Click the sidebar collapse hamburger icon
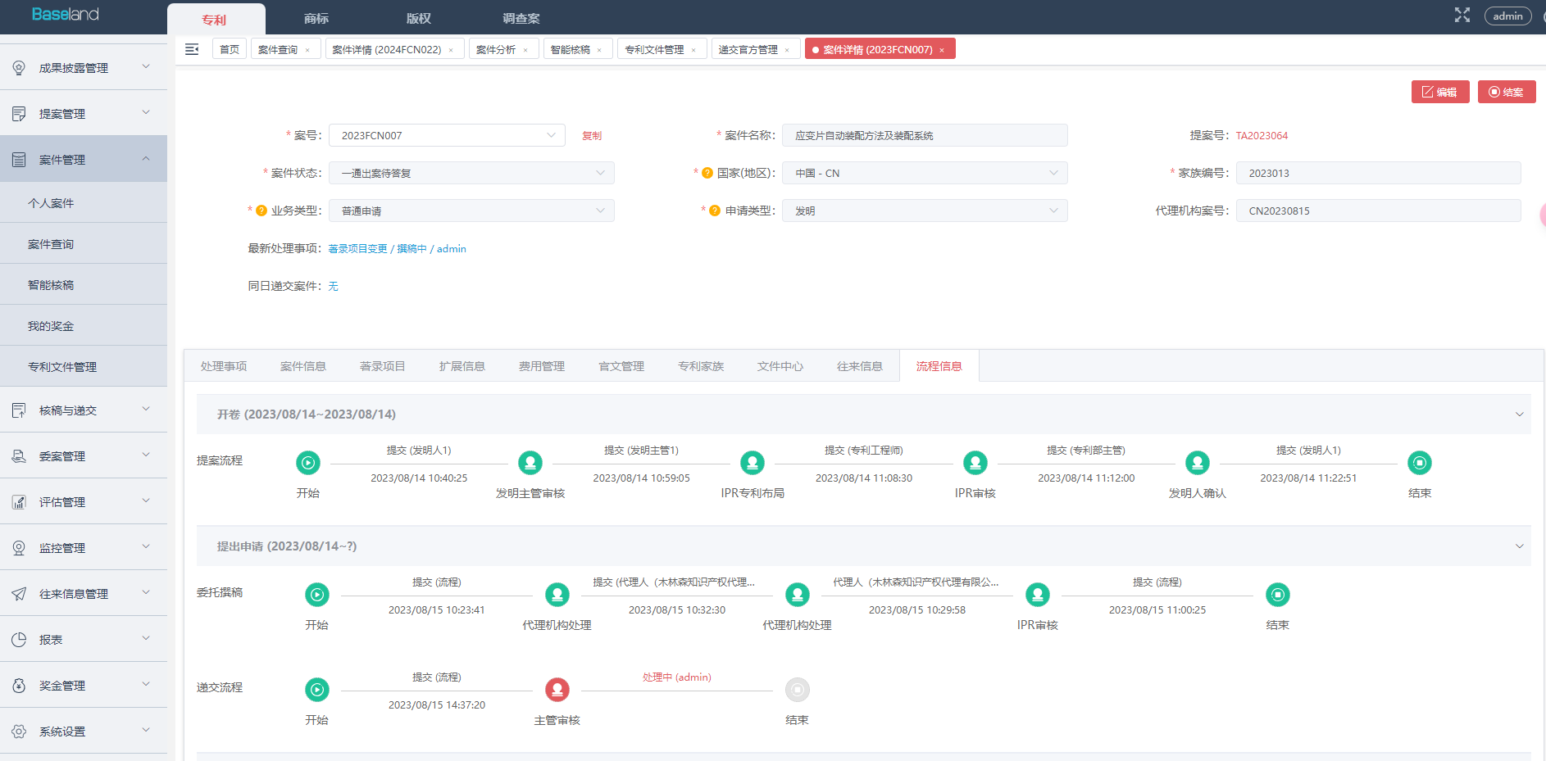The height and width of the screenshot is (761, 1546). (x=192, y=49)
